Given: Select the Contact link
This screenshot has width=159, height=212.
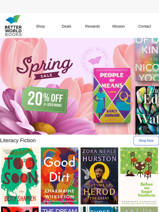Looking at the screenshot, I should (x=144, y=26).
